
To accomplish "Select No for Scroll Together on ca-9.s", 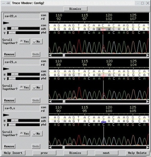I will coord(37,133).
